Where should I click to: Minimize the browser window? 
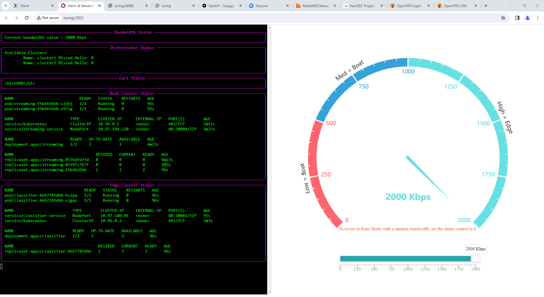click(x=511, y=6)
